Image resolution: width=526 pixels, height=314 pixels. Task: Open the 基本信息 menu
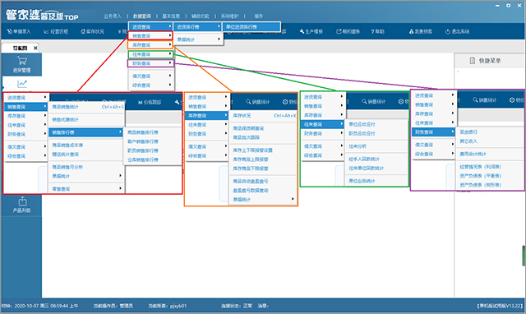pyautogui.click(x=171, y=16)
